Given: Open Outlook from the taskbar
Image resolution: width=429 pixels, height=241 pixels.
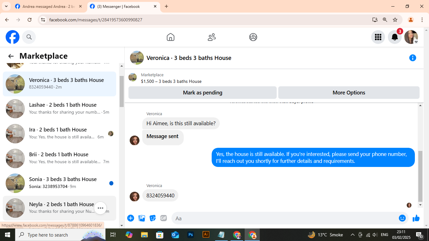Looking at the screenshot, I should 175,235.
